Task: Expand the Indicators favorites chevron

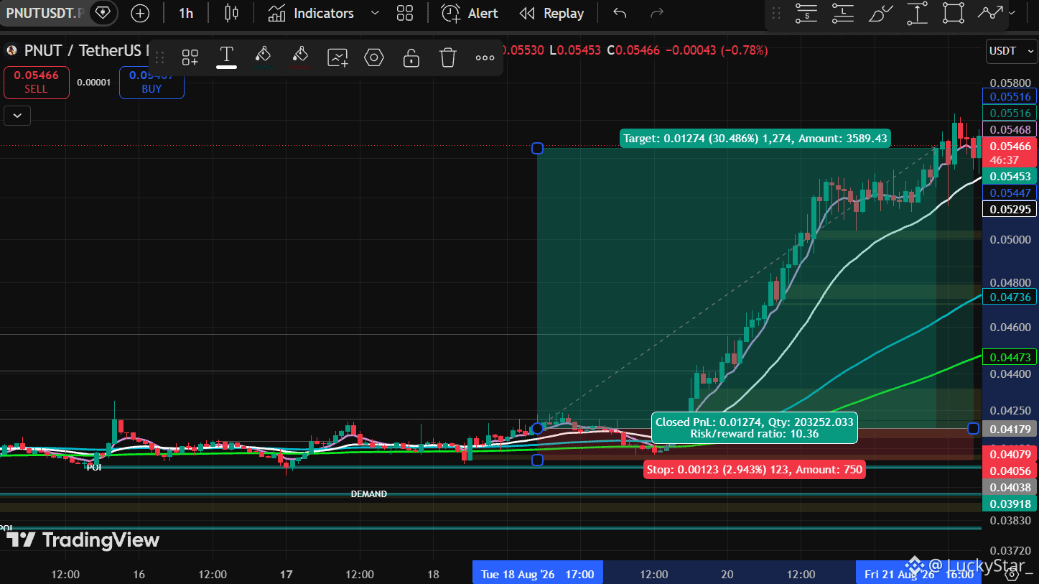Action: pos(375,13)
